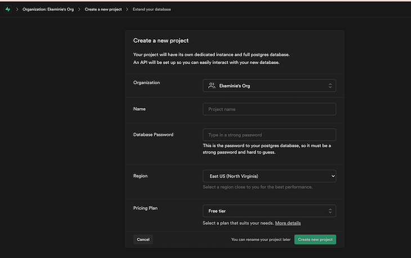Click the Create a new project heading
The image size is (411, 258).
pyautogui.click(x=160, y=40)
